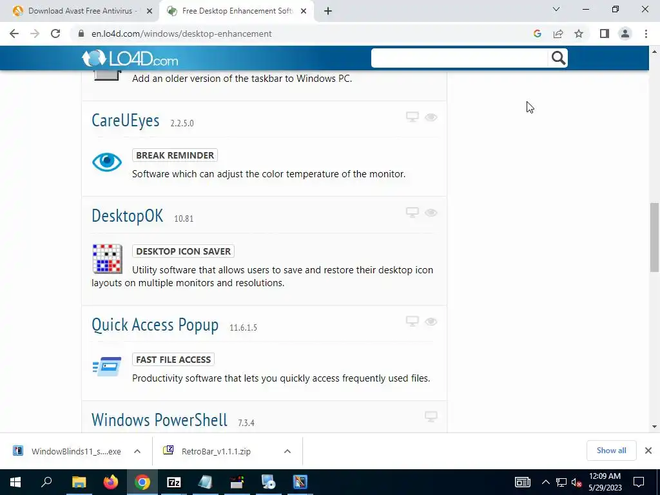Click the CareUEyes version 2.2.5.0 text
This screenshot has width=660, height=495.
click(182, 123)
